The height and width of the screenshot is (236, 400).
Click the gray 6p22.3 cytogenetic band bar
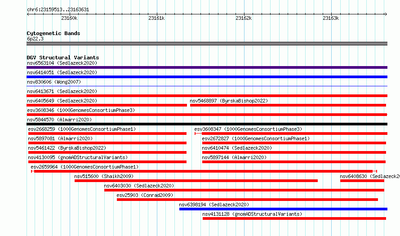(207, 44)
